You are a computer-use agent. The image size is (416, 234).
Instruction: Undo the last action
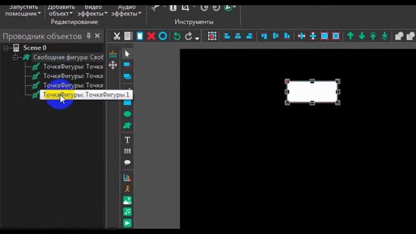click(177, 36)
